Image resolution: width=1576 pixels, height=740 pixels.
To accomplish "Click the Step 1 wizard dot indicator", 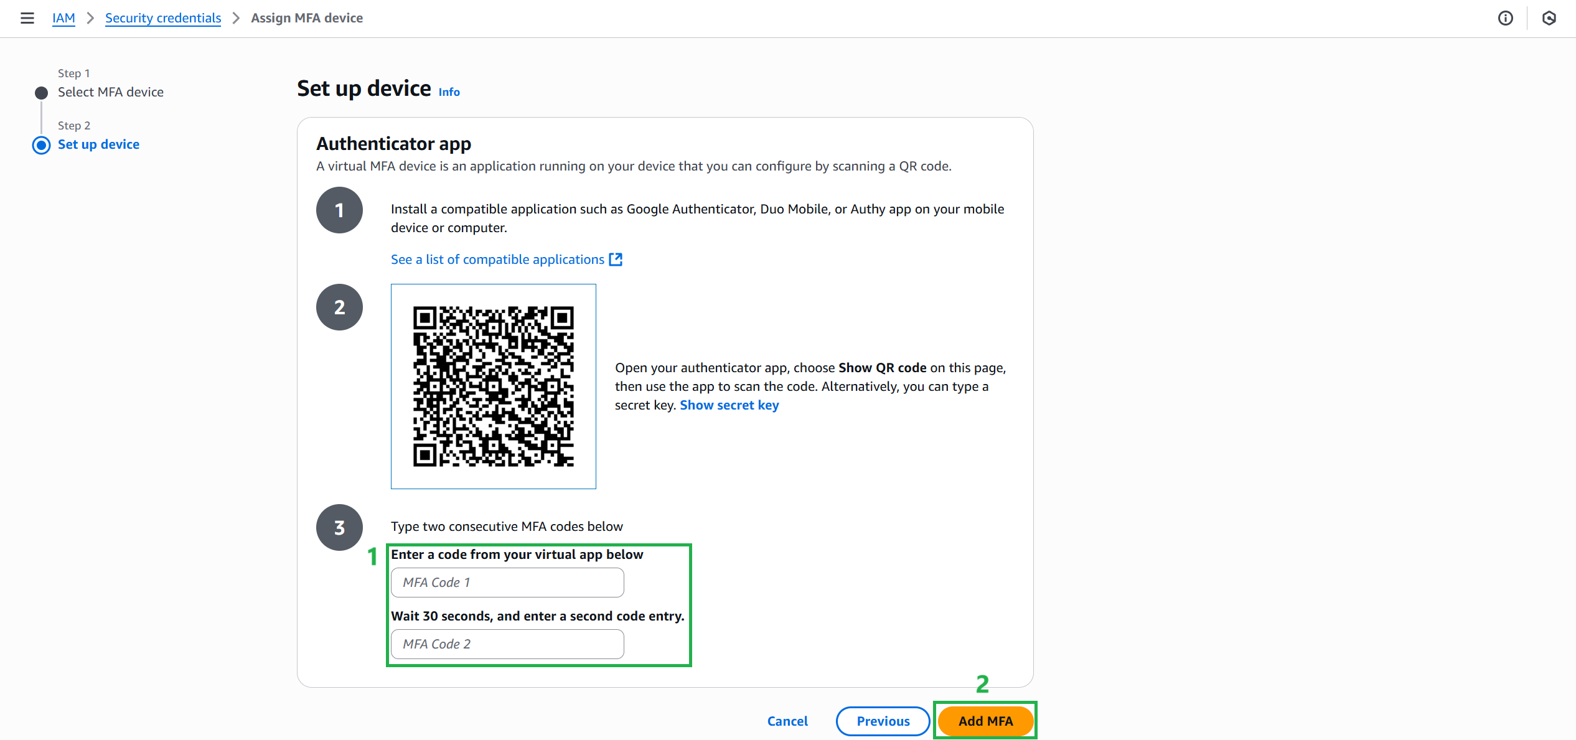I will tap(41, 93).
